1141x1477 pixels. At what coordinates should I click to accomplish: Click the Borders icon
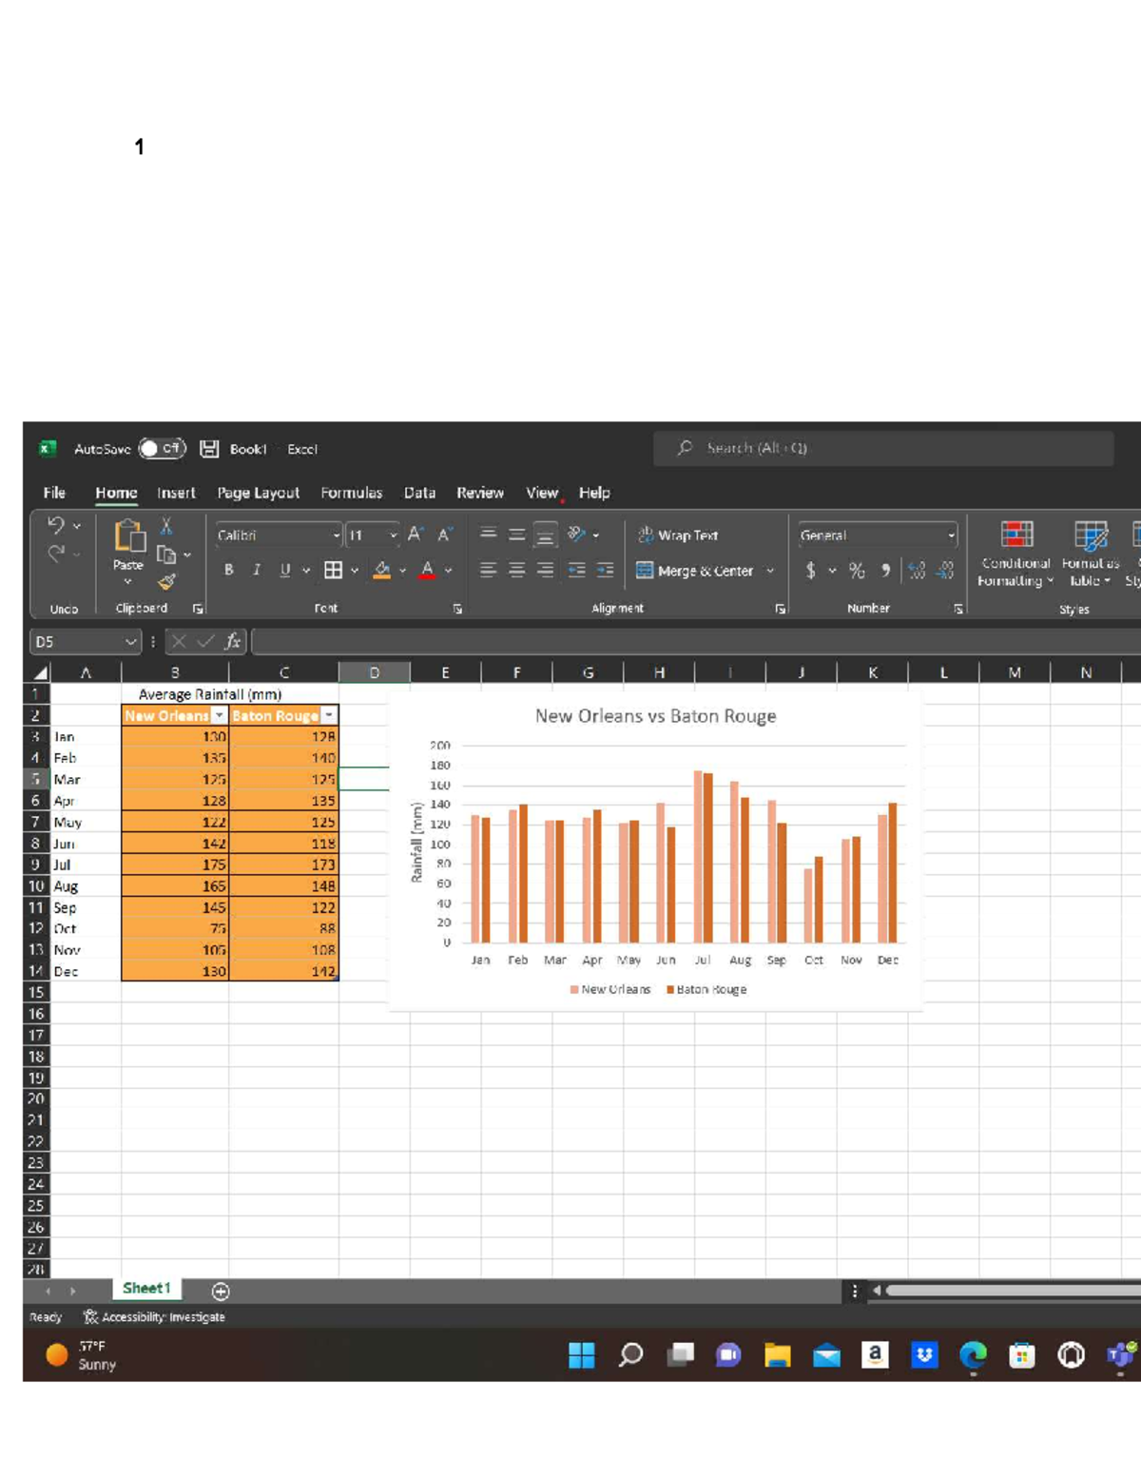(333, 570)
